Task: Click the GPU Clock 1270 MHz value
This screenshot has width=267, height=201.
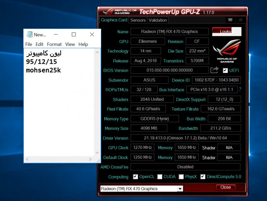Action: [x=142, y=147]
